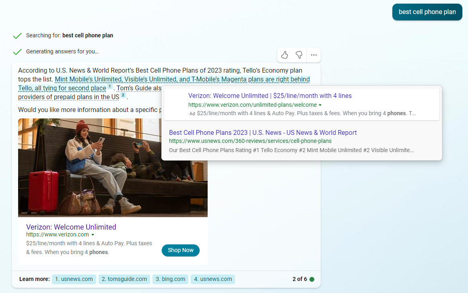The height and width of the screenshot is (293, 468).
Task: Open the Verizon: Welcome Unlimited ad card title
Action: pos(71,227)
